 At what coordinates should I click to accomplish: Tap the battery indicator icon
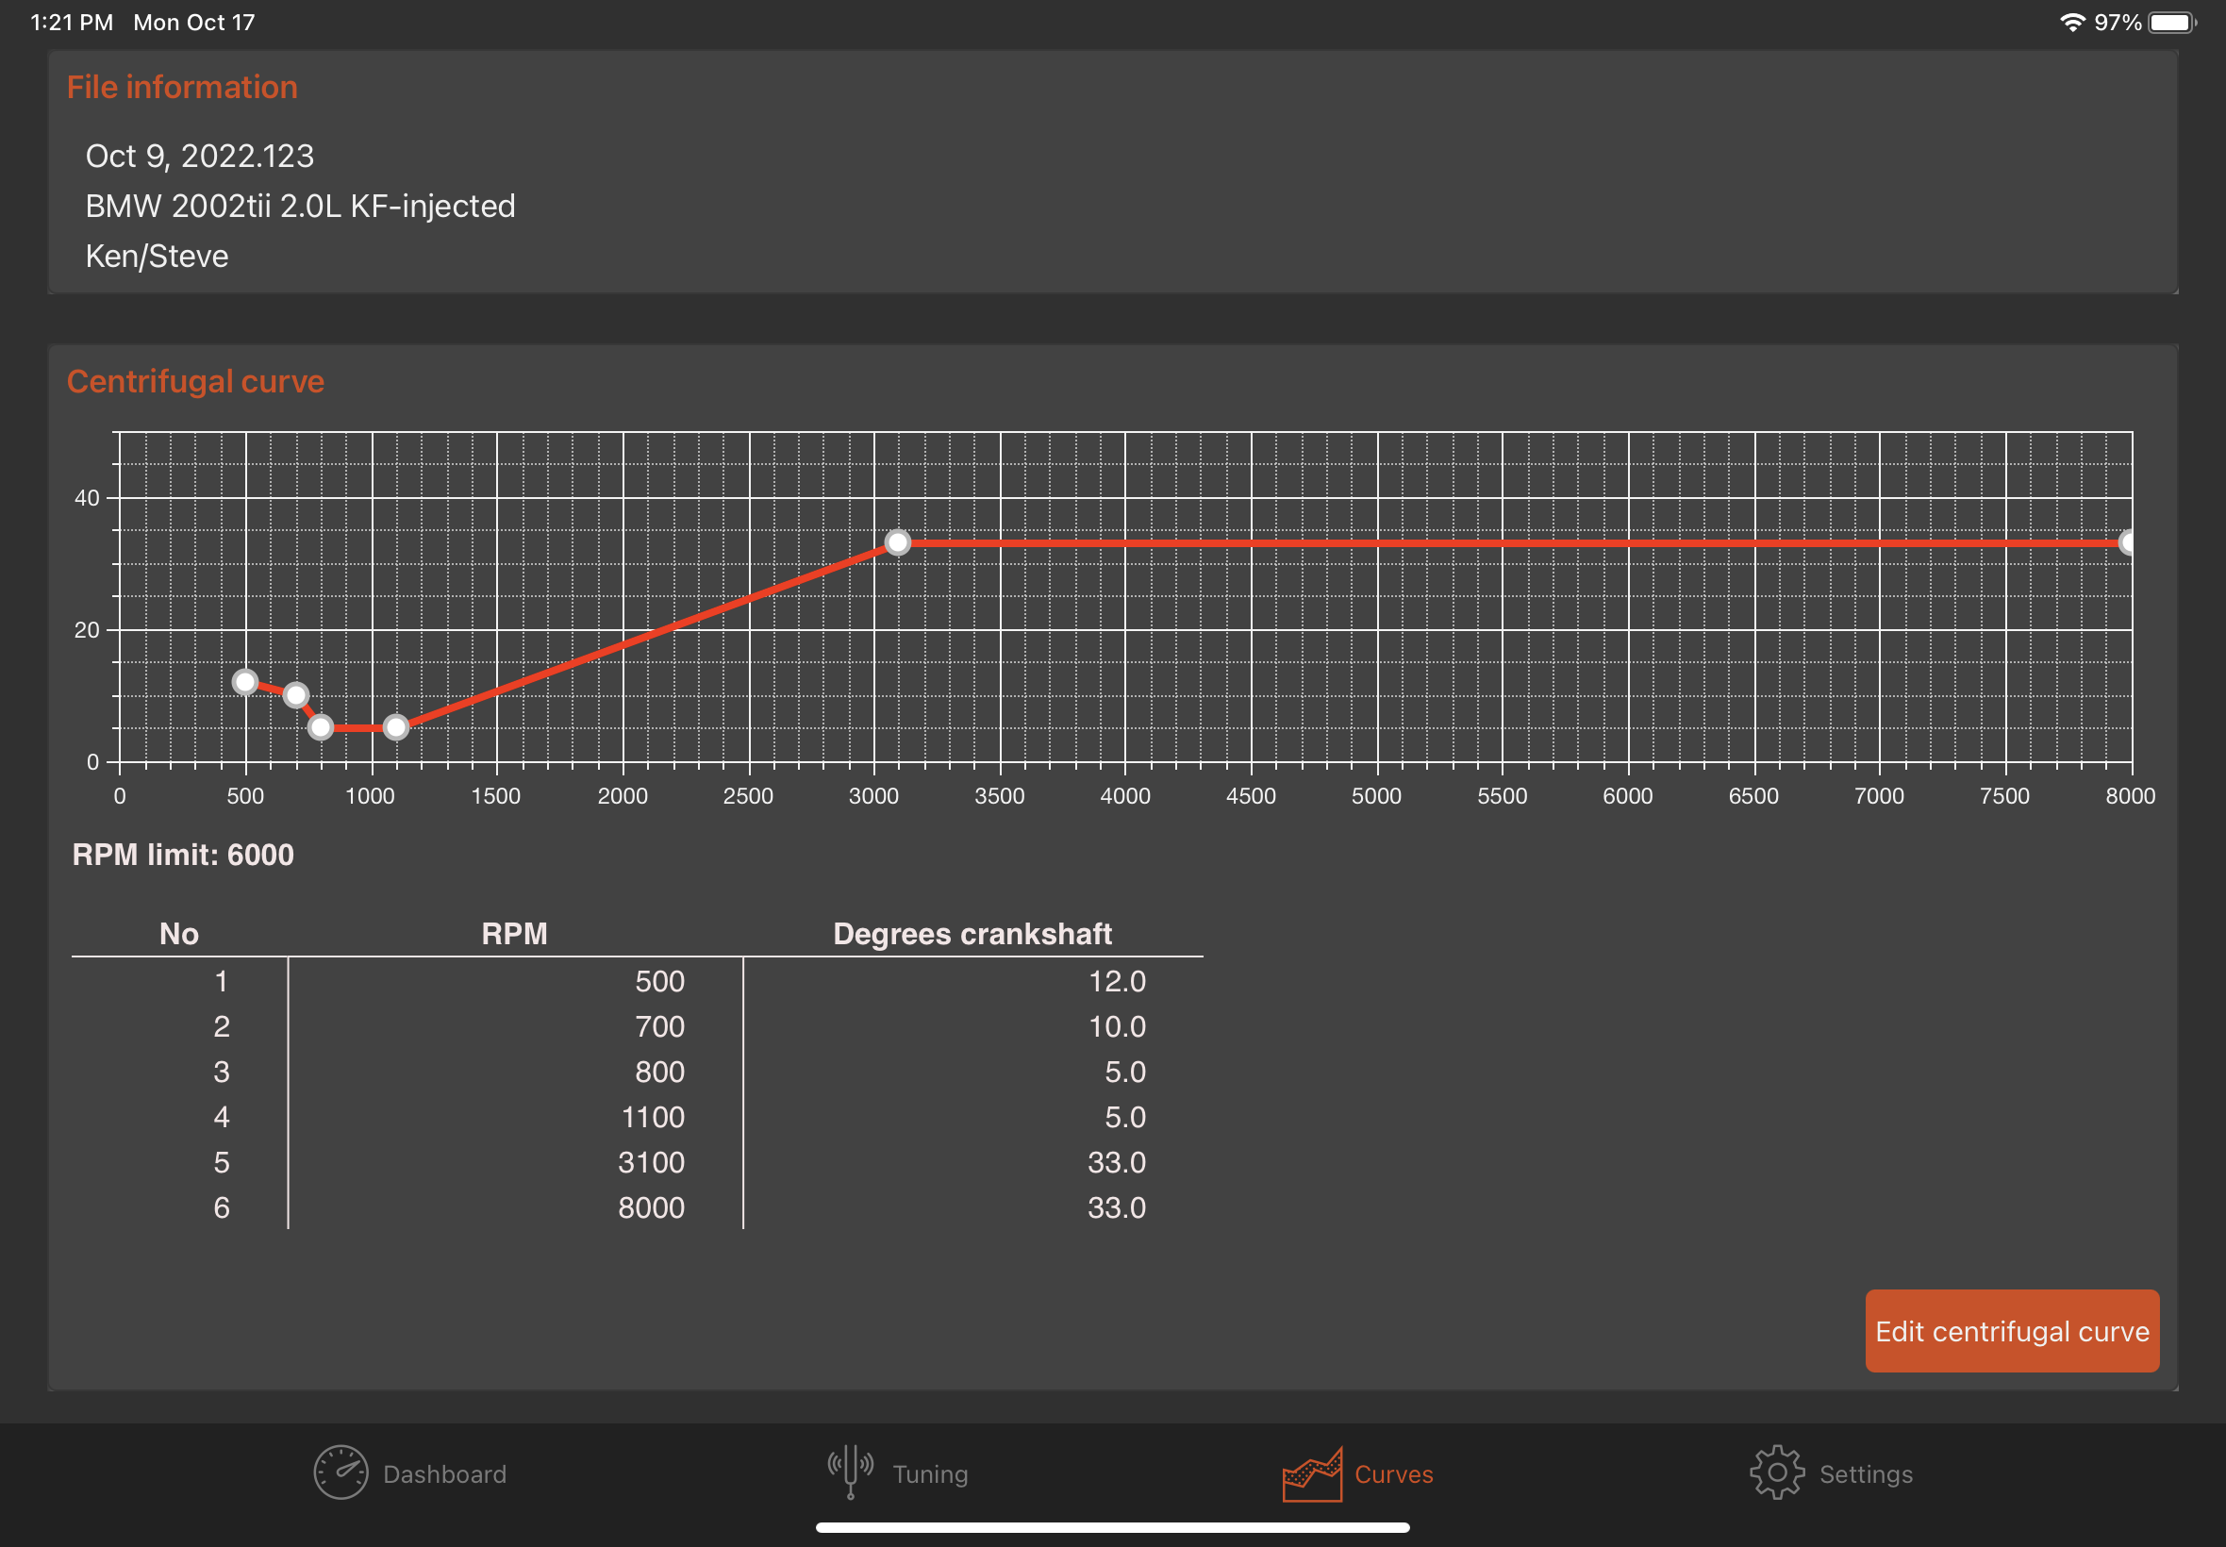(x=2169, y=23)
